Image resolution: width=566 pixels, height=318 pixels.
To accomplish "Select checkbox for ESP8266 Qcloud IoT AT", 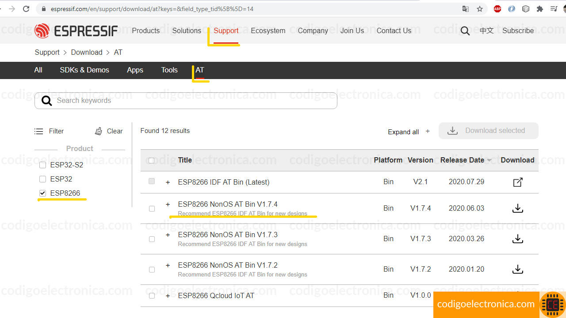I will pos(152,295).
